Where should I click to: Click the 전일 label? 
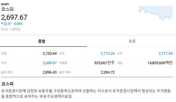click(4, 53)
